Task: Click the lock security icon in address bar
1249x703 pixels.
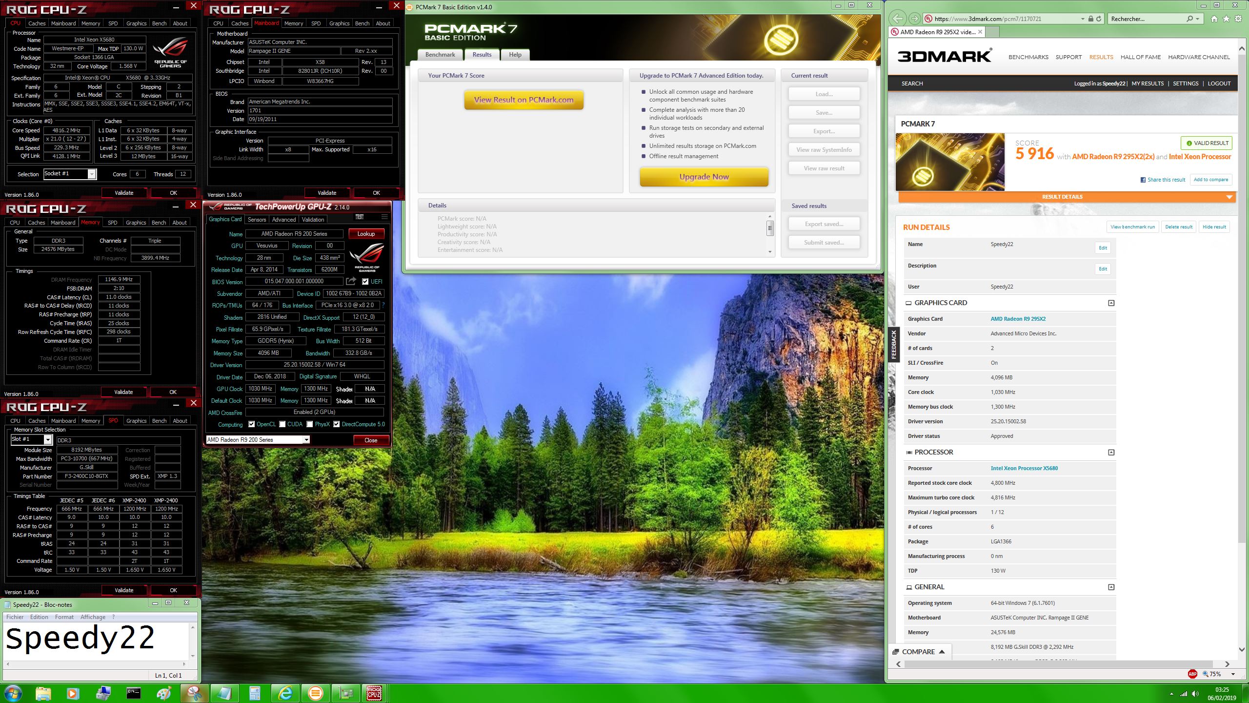Action: tap(1090, 19)
